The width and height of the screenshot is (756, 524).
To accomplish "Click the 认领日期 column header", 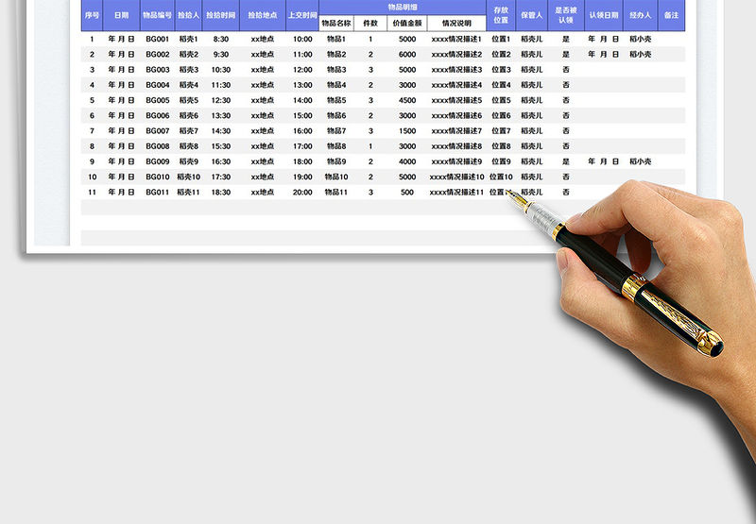I will (604, 16).
